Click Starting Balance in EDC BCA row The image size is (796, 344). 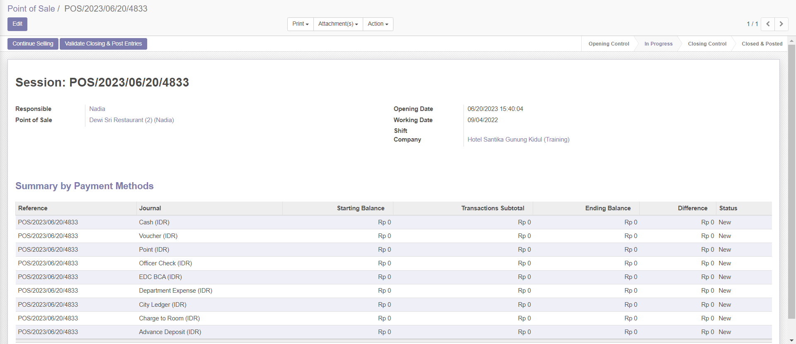click(384, 277)
